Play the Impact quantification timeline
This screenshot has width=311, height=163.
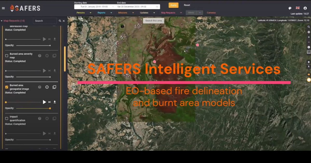point(44,134)
